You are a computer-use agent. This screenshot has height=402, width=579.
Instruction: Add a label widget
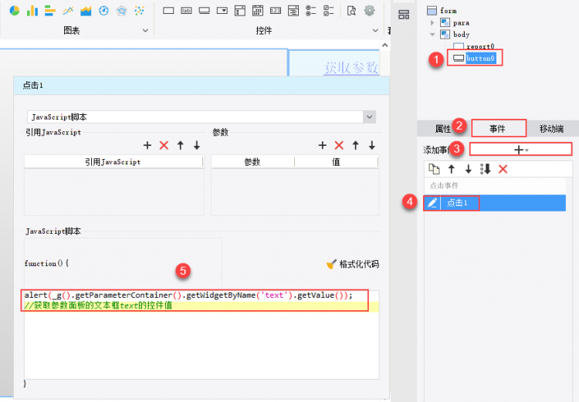[186, 11]
